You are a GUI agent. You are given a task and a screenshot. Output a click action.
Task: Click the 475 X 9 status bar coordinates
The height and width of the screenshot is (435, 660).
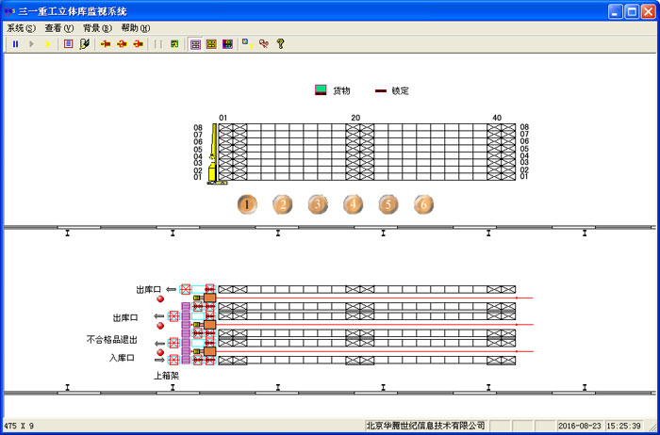(18, 427)
